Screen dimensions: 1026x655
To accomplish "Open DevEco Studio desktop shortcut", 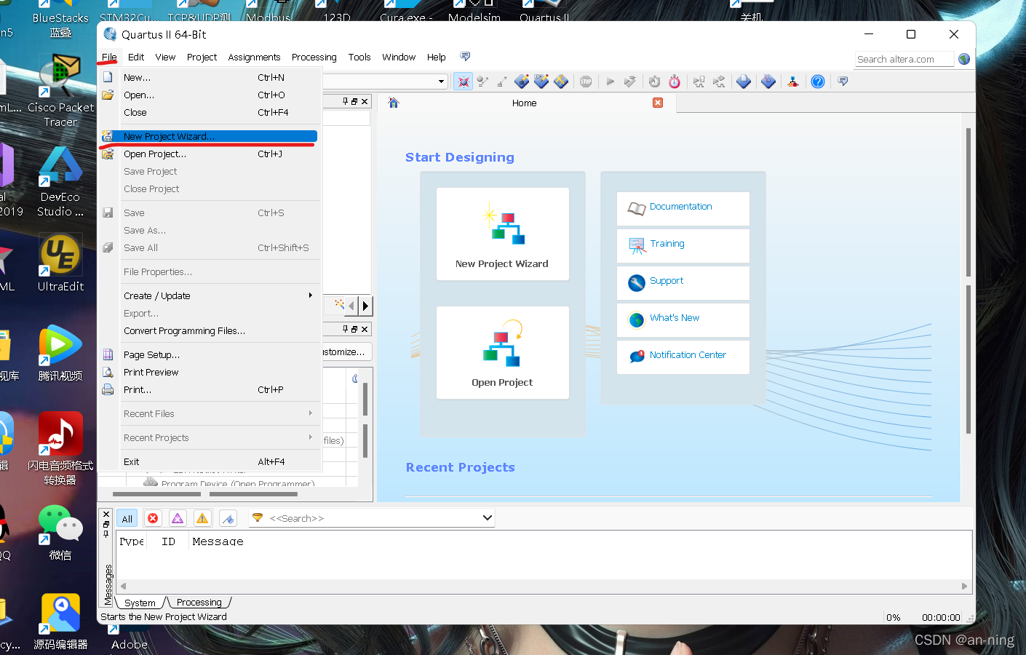I will (60, 182).
